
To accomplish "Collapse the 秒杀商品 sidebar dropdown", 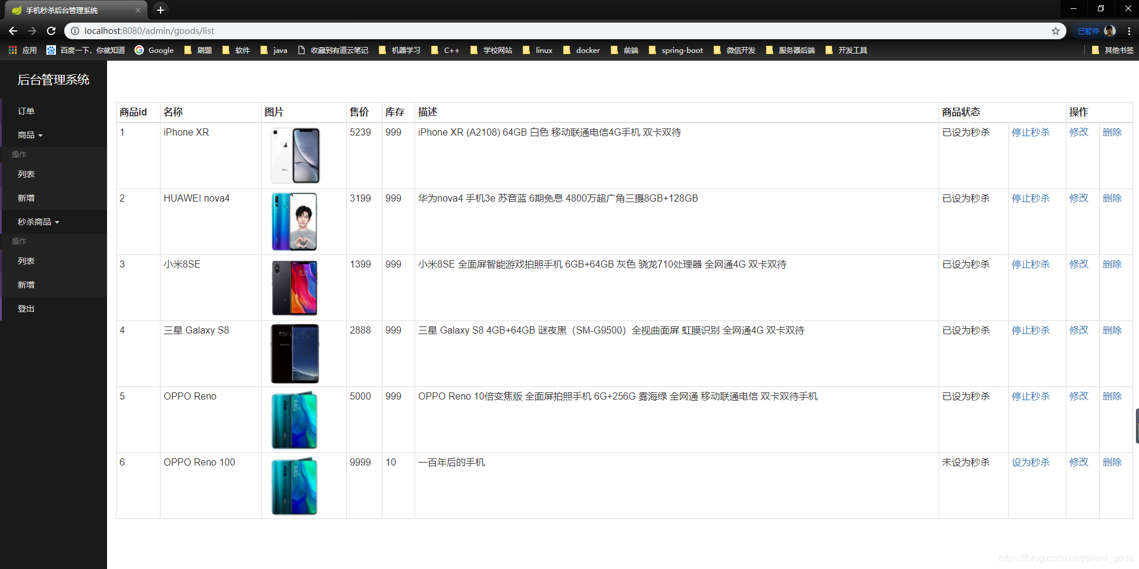I will pos(54,222).
